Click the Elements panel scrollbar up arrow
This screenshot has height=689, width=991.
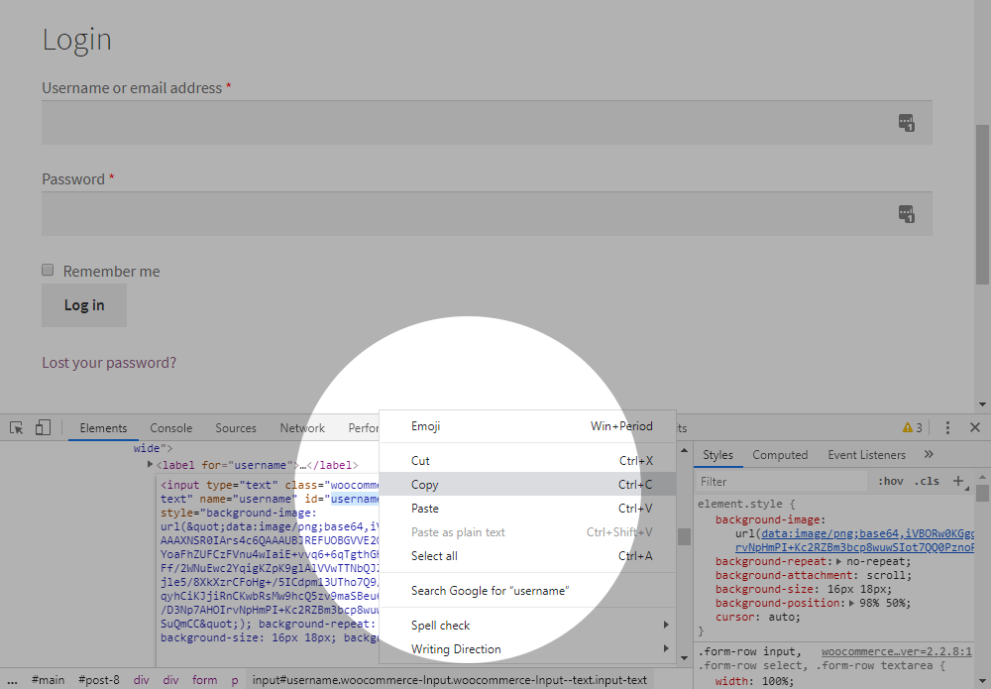coord(684,450)
